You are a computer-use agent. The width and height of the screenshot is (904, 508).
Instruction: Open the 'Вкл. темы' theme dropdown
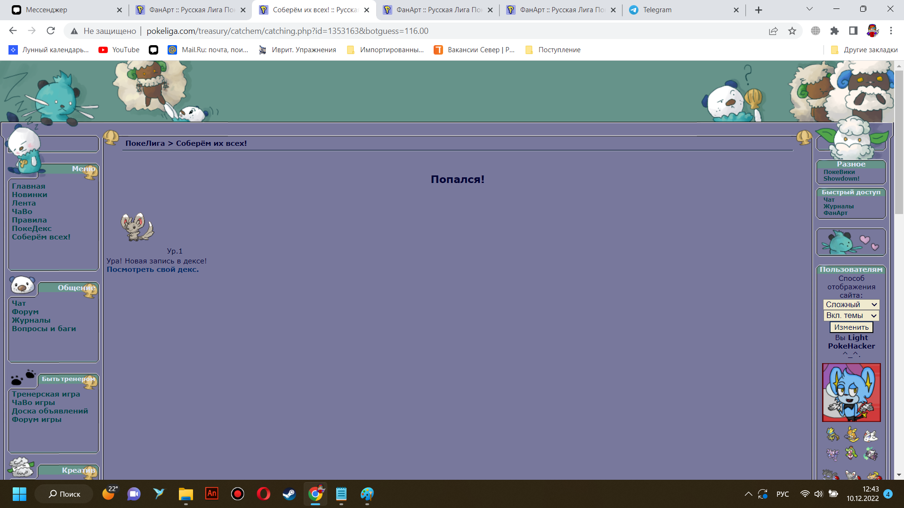(x=851, y=316)
